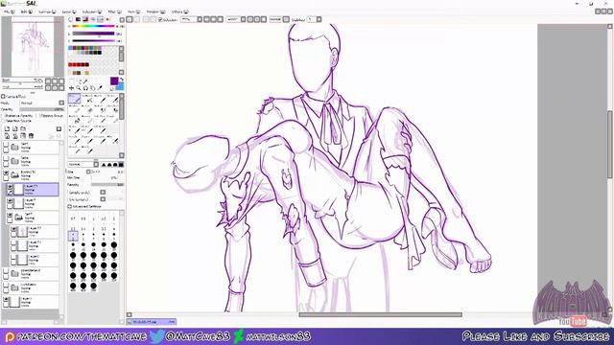Toggle the Paints Effect checkbox
614x345 pixels.
pos(3,96)
